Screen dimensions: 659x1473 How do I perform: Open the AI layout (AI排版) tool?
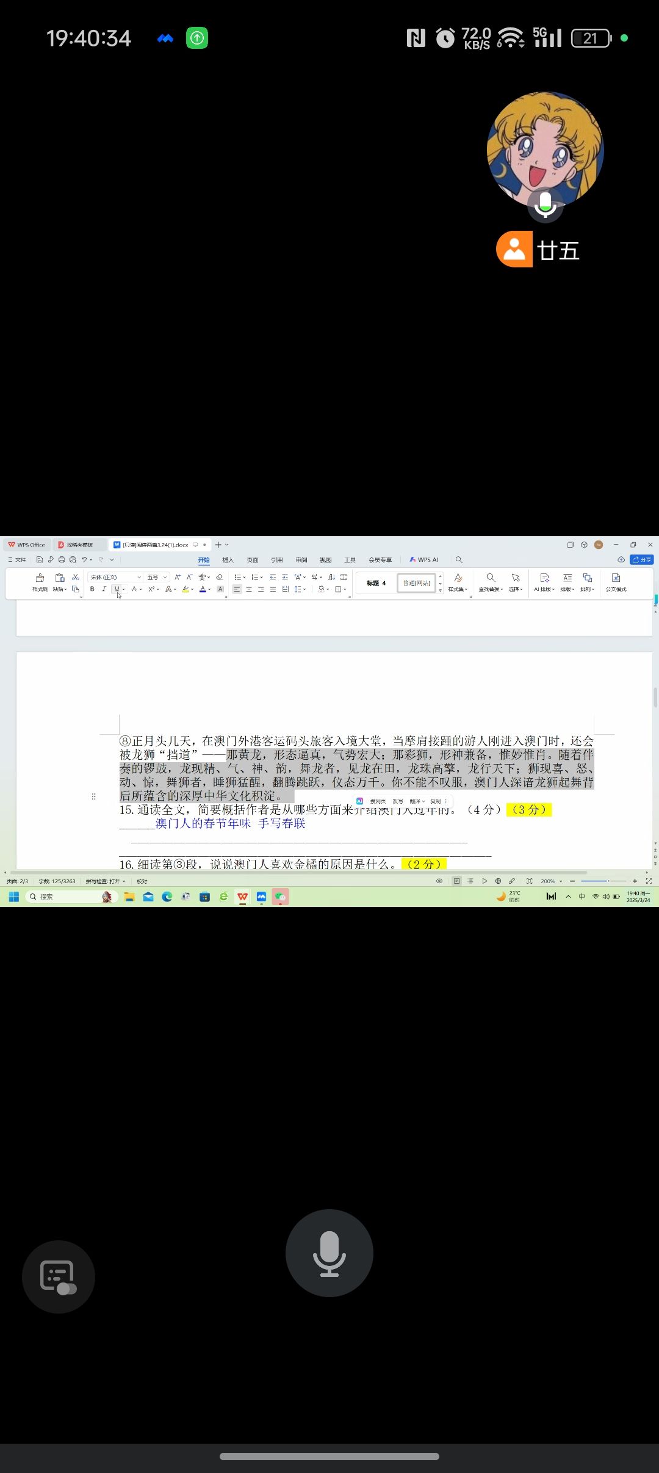(x=544, y=581)
